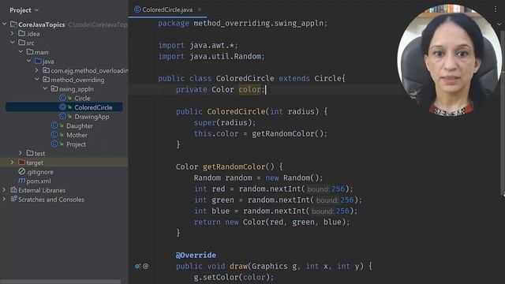Click 'getRandomColor' method declaration name
505x284 pixels.
(234, 166)
